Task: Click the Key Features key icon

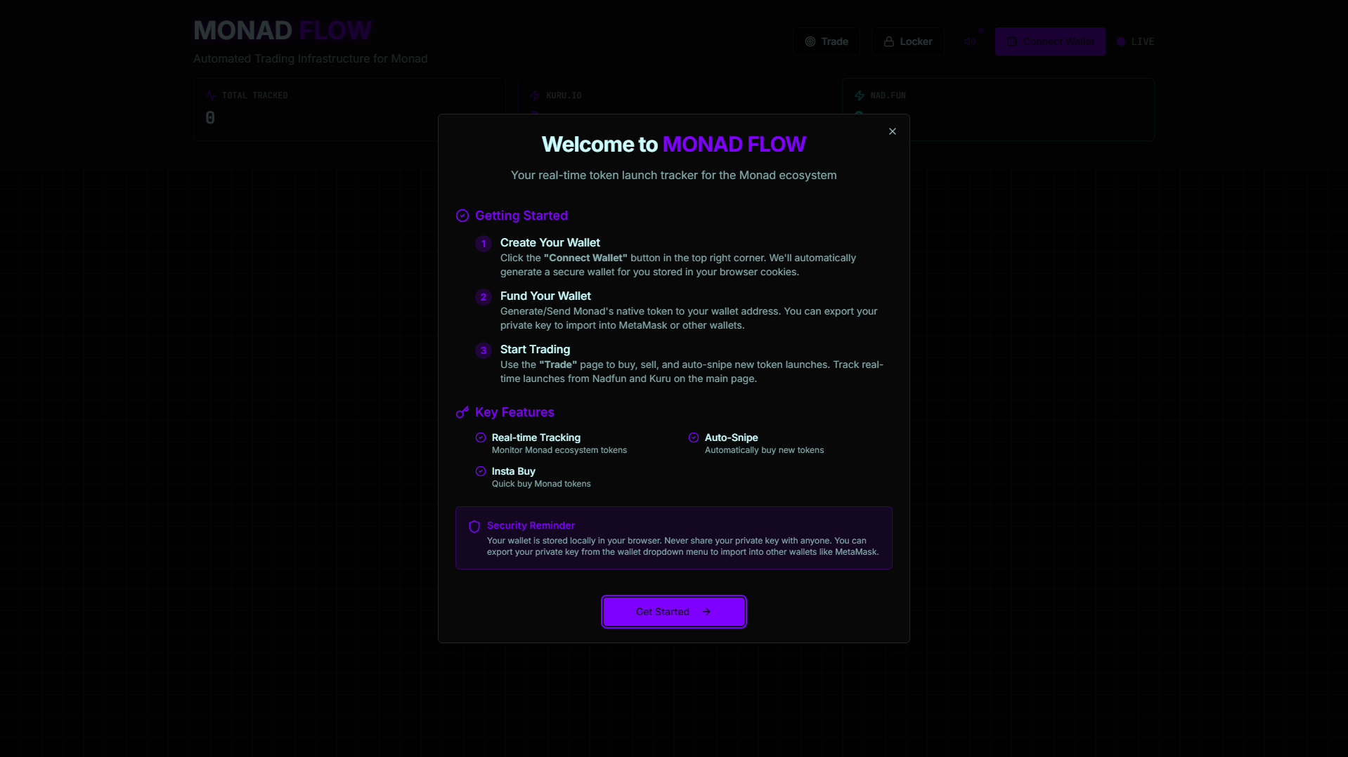Action: pyautogui.click(x=462, y=412)
